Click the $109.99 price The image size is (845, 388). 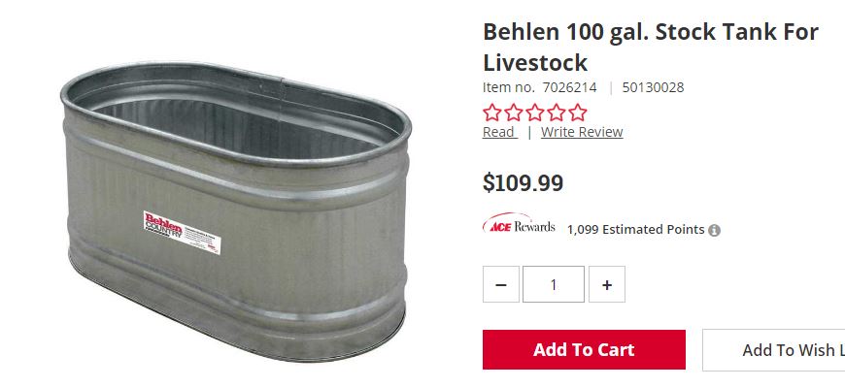(523, 182)
